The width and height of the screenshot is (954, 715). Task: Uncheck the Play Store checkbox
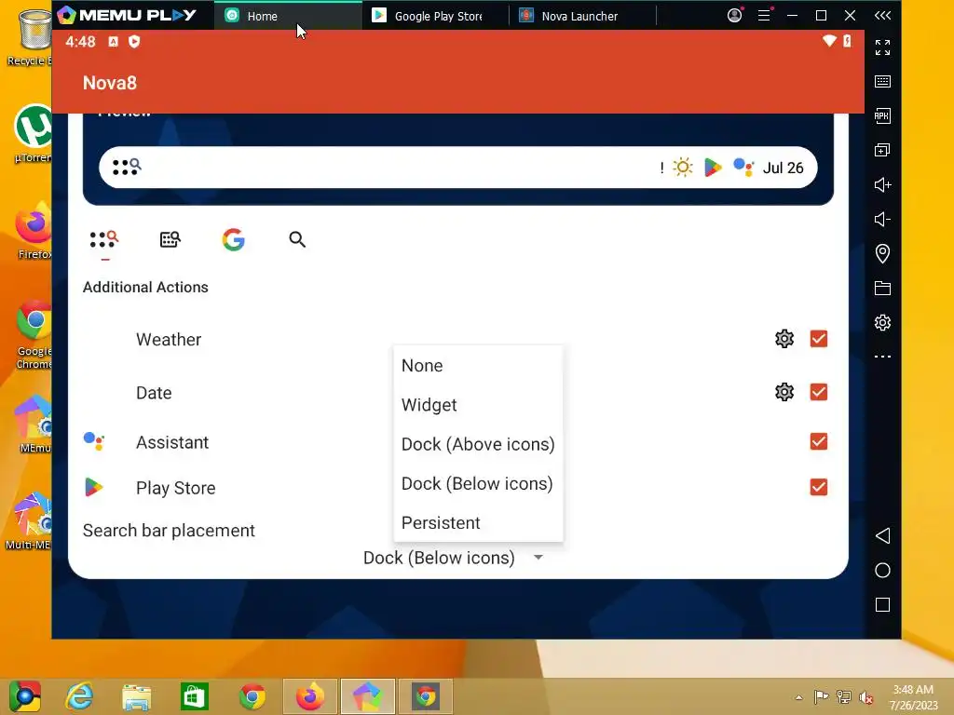click(818, 487)
